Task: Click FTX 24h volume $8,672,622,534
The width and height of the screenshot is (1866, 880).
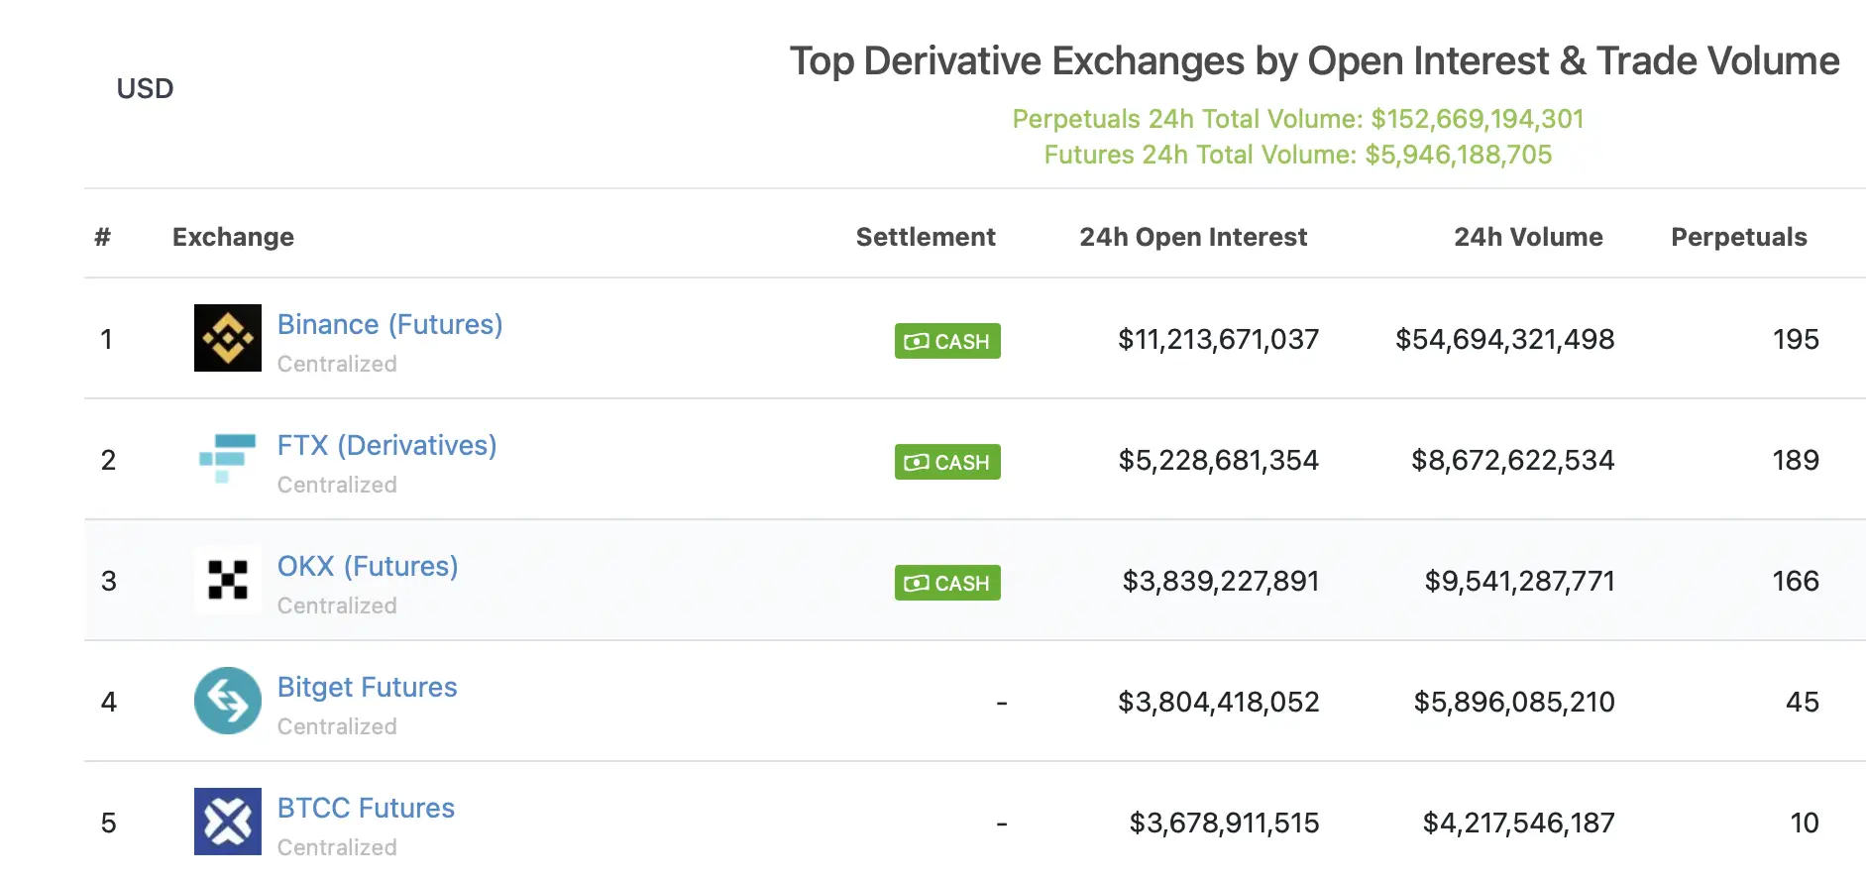Action: (1512, 461)
